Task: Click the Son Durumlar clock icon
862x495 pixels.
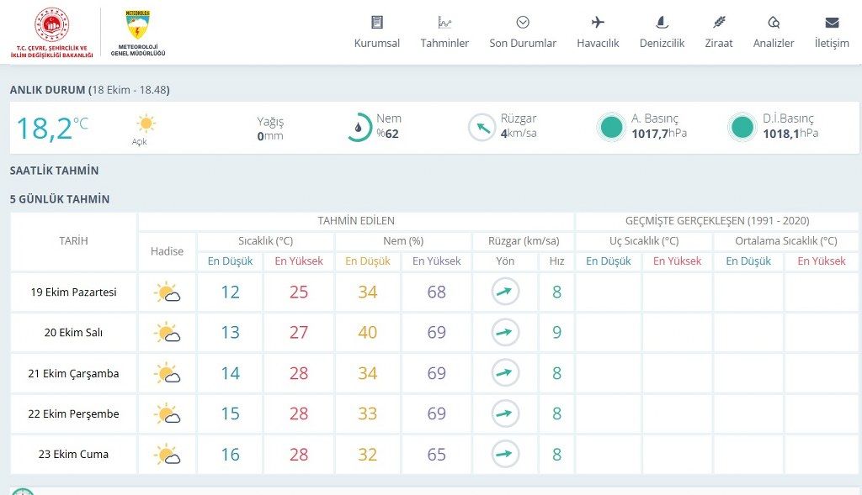Action: pos(523,22)
